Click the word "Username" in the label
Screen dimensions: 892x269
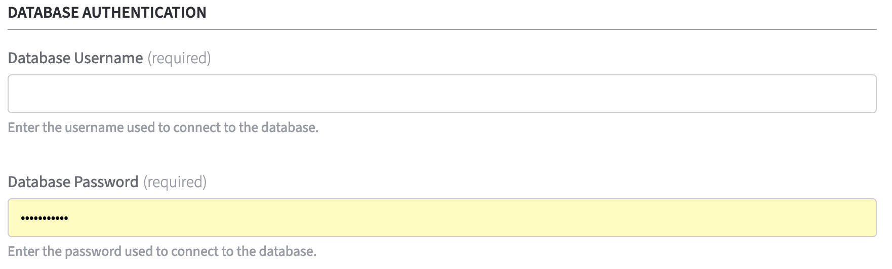tap(108, 58)
